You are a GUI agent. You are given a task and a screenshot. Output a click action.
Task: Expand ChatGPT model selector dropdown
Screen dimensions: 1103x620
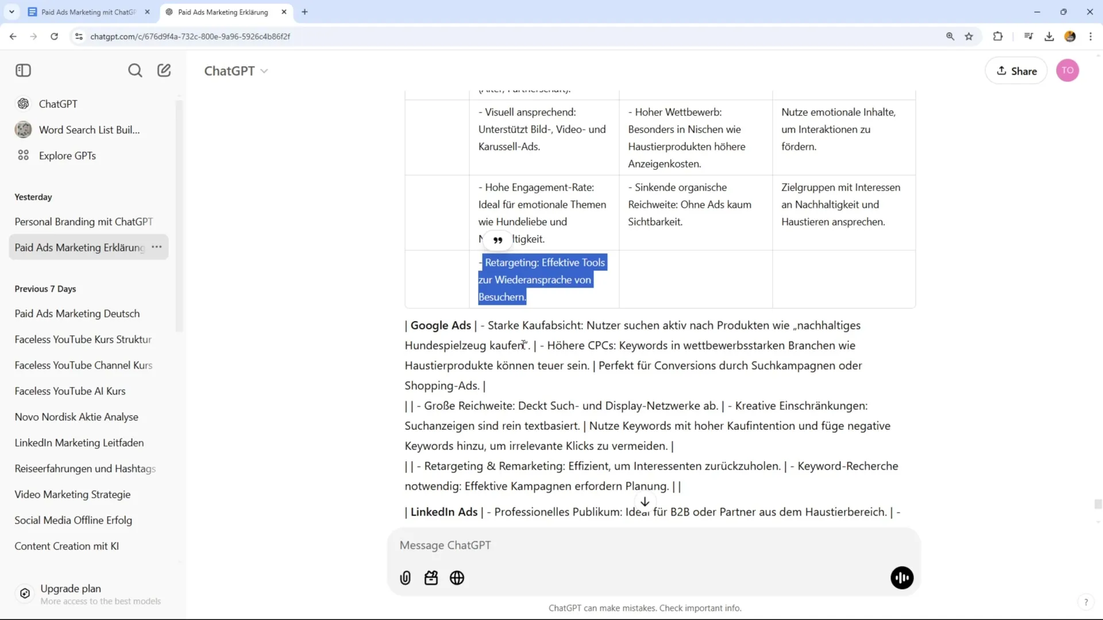pos(236,71)
